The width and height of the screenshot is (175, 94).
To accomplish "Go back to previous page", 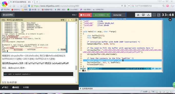I will tap(10, 6).
